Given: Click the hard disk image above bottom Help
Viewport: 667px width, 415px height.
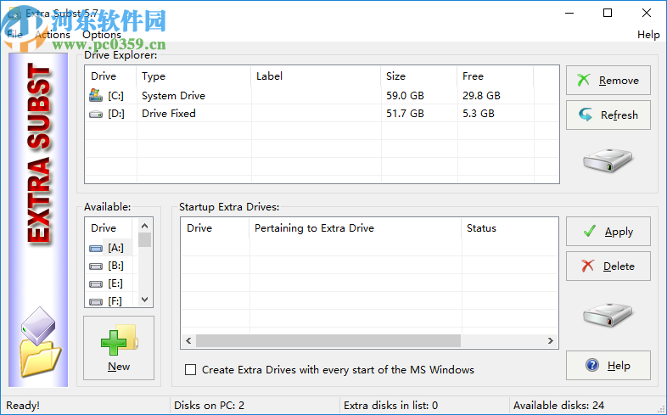Looking at the screenshot, I should [x=608, y=314].
